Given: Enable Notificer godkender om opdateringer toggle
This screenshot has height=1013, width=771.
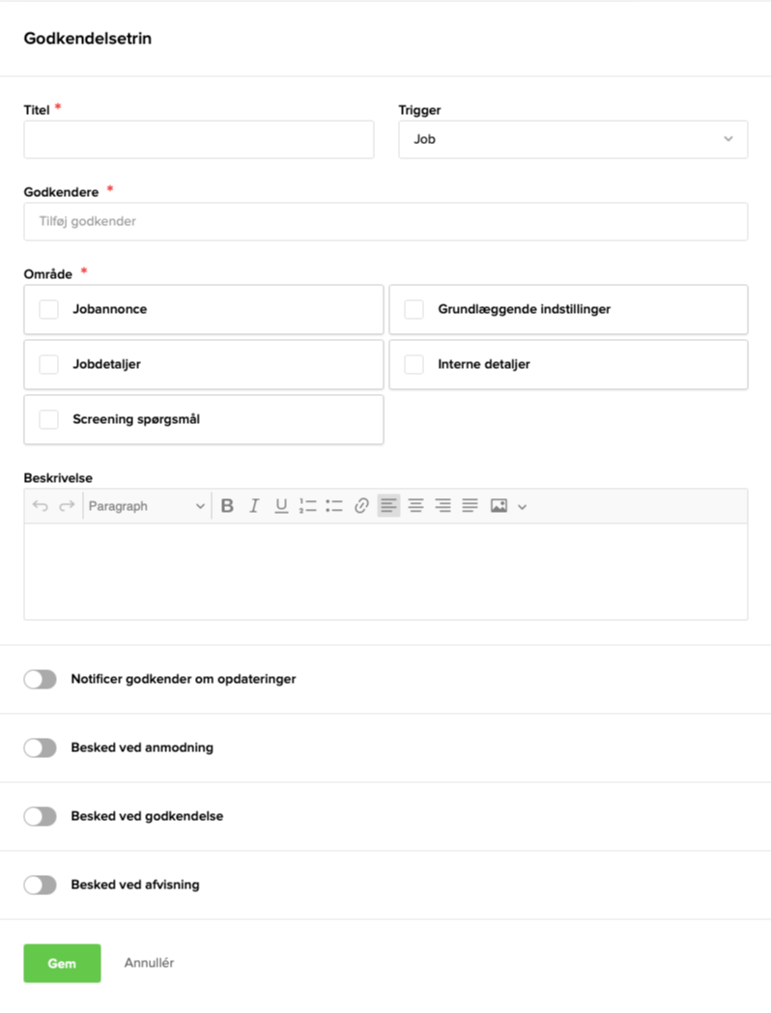Looking at the screenshot, I should (41, 680).
